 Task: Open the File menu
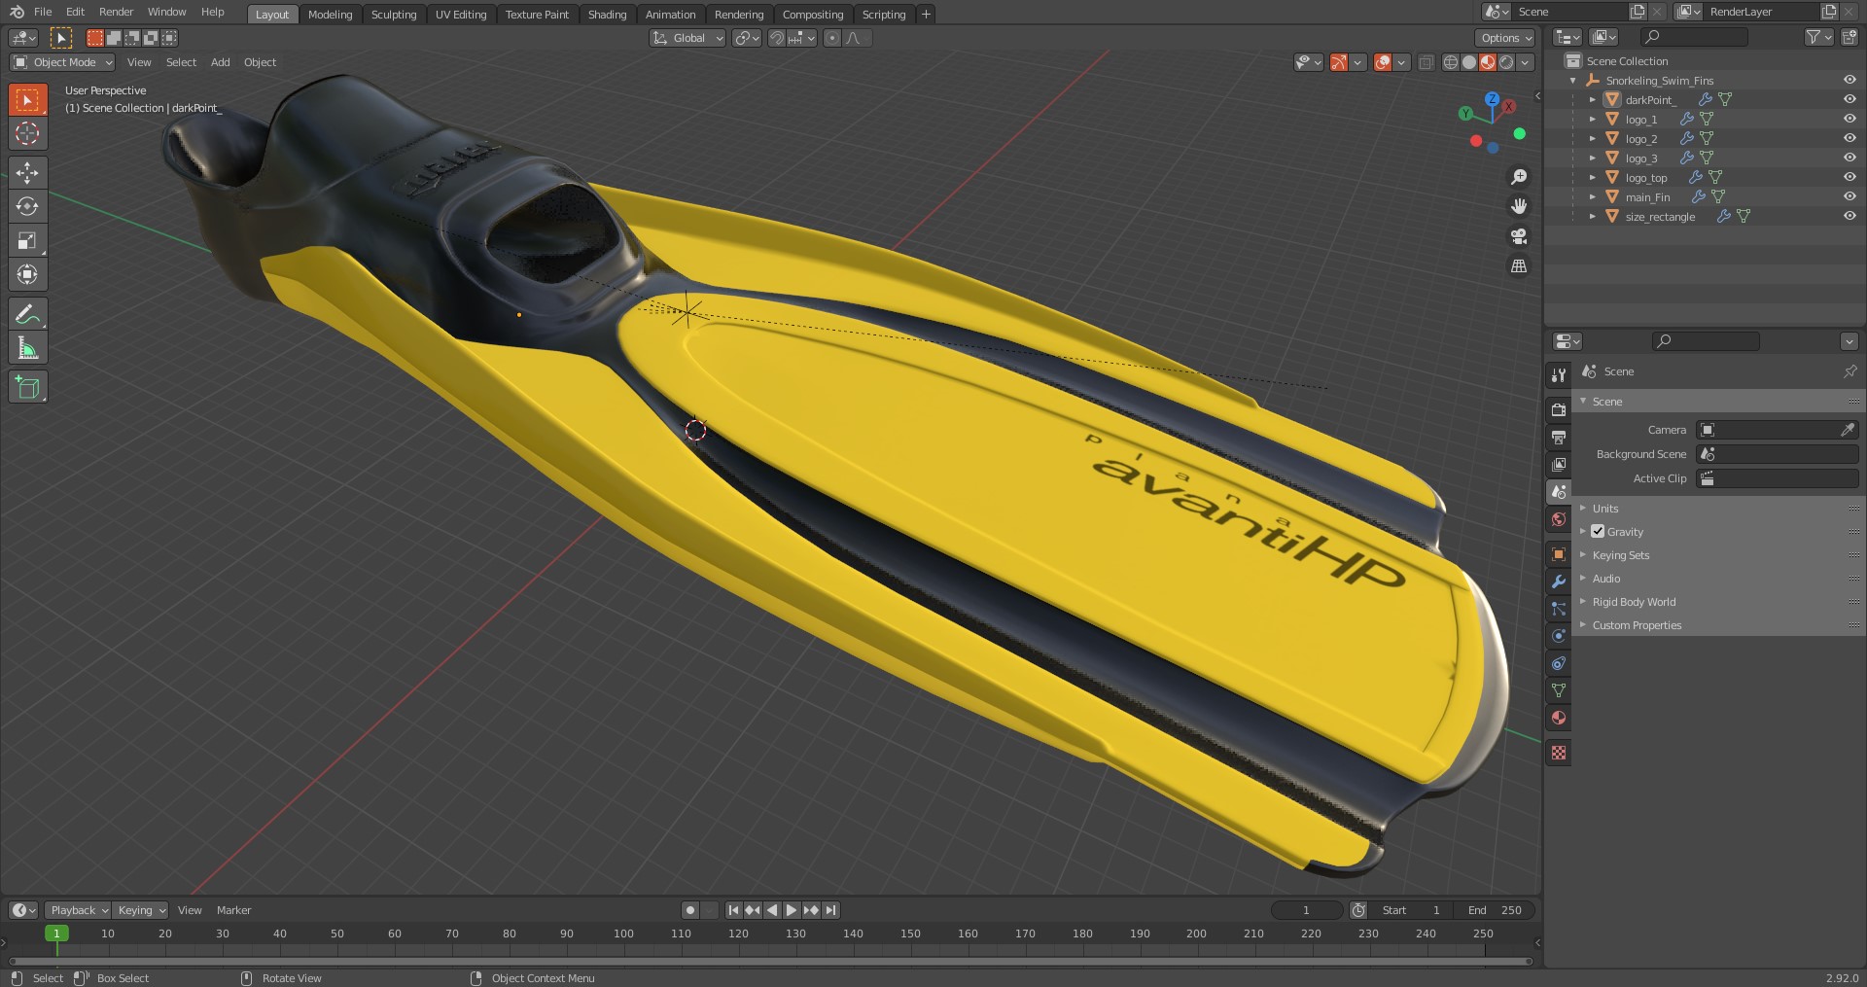point(43,12)
